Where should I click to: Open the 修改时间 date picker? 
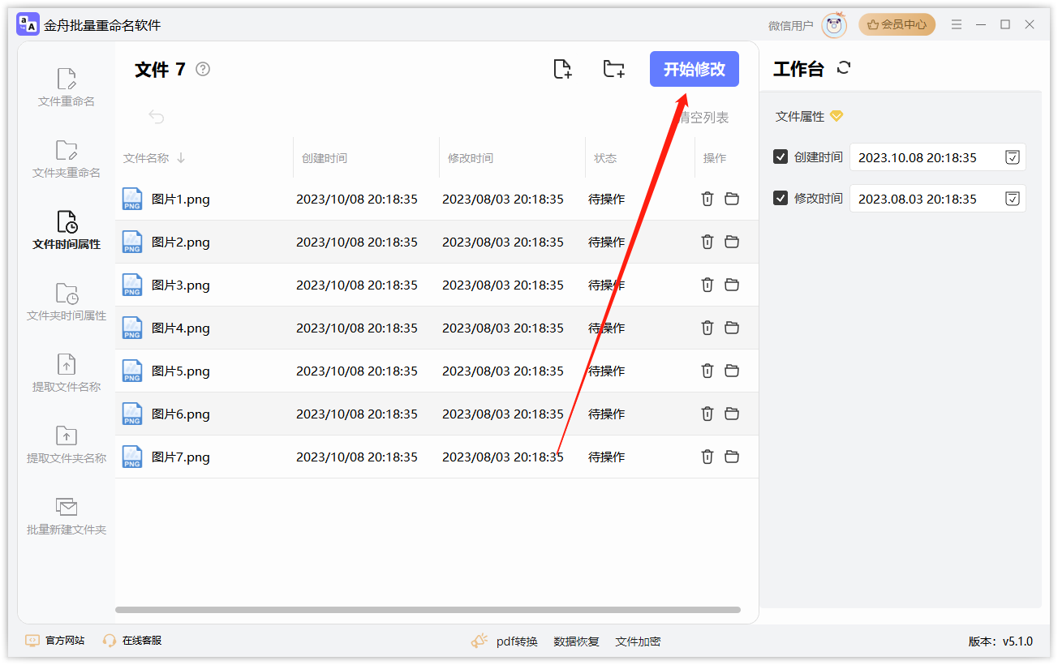[x=1012, y=198]
